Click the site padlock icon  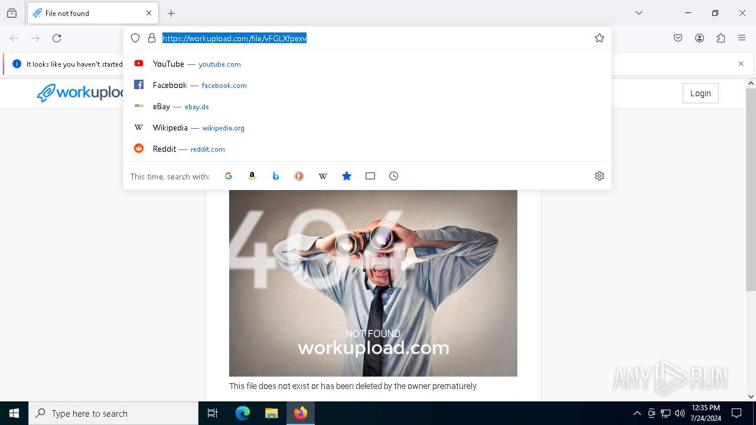click(x=152, y=38)
